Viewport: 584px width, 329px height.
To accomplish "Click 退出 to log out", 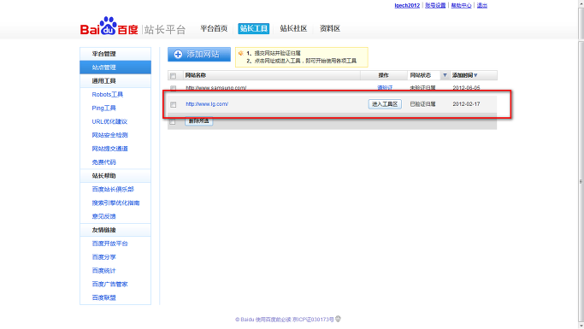I will coord(482,6).
